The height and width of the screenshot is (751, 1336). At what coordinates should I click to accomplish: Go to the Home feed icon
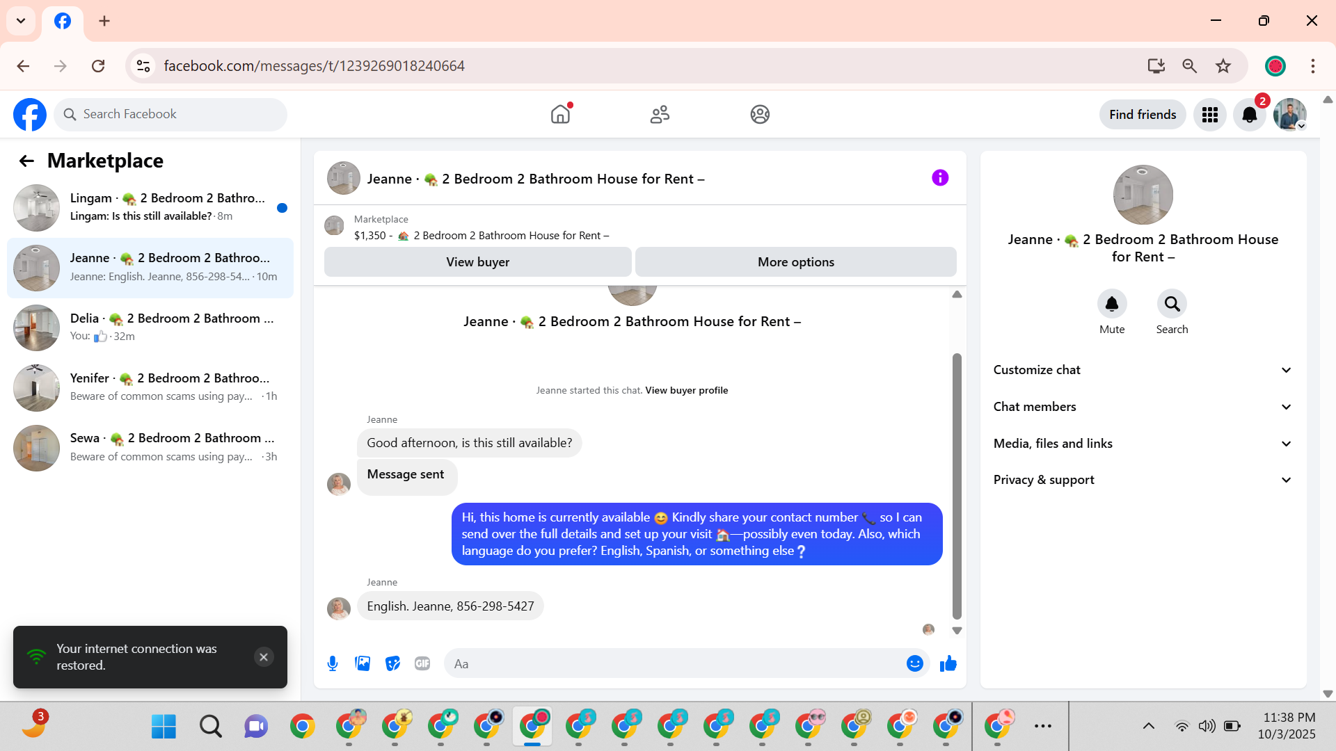click(x=560, y=114)
